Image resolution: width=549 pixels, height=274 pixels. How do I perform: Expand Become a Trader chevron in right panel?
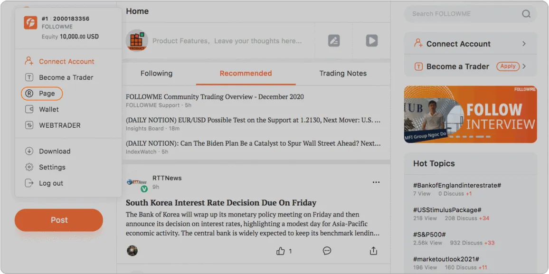[524, 66]
